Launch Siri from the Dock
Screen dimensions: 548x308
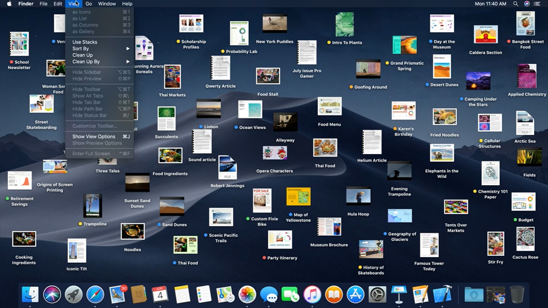[x=52, y=295]
